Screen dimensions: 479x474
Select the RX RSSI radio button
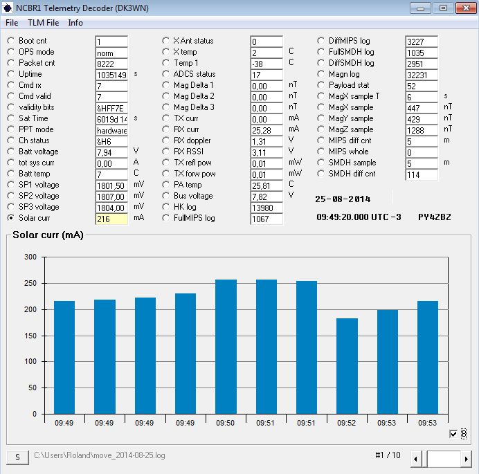tap(165, 152)
